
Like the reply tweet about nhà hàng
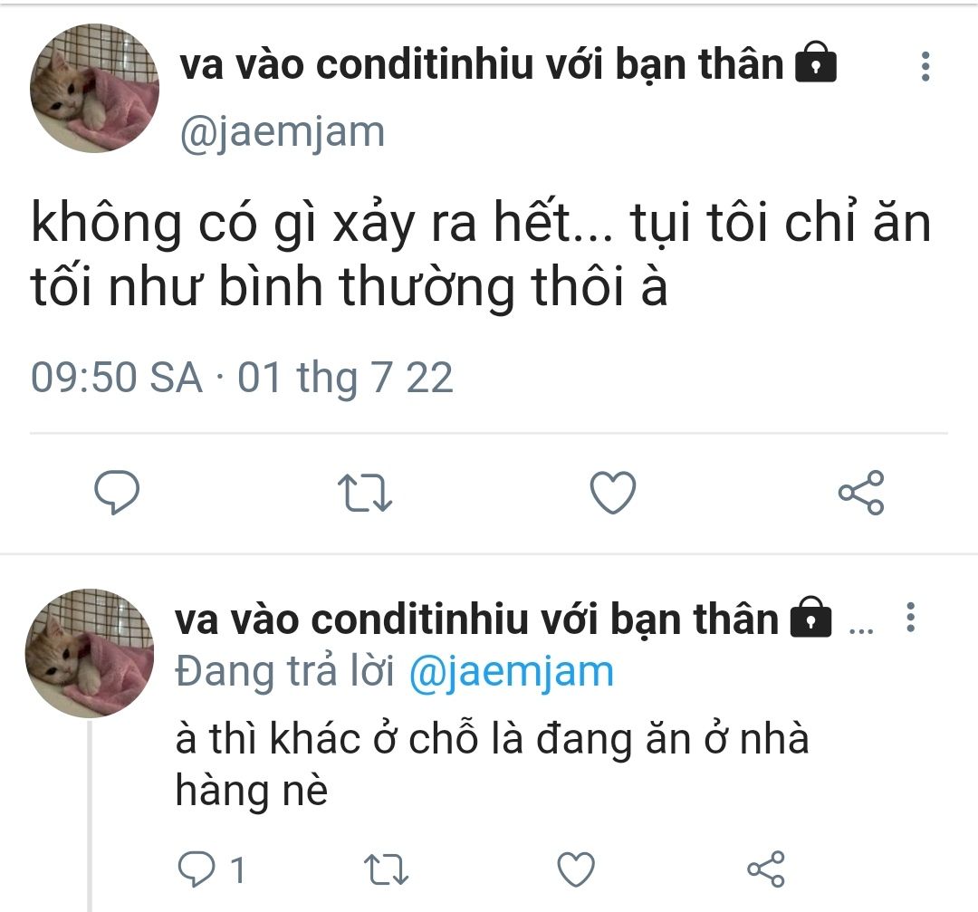point(576,869)
